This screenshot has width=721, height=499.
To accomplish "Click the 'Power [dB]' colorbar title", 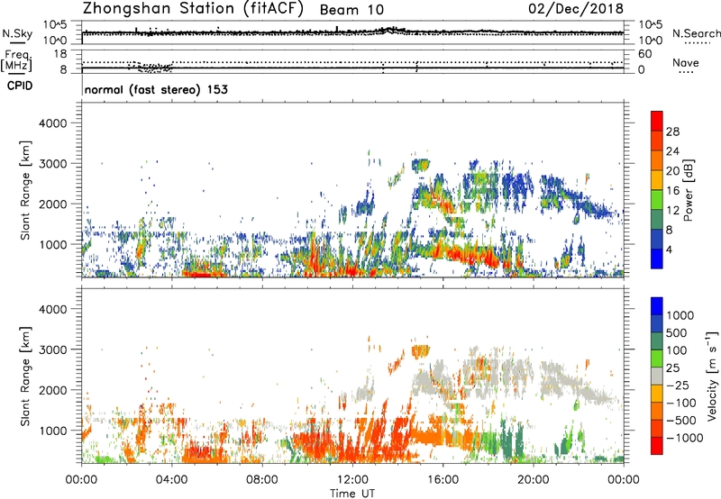I will point(688,190).
